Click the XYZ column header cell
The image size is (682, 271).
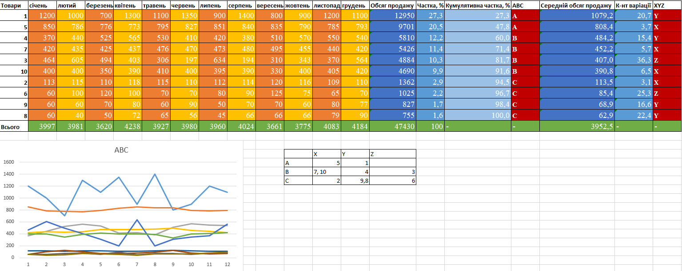click(x=667, y=5)
